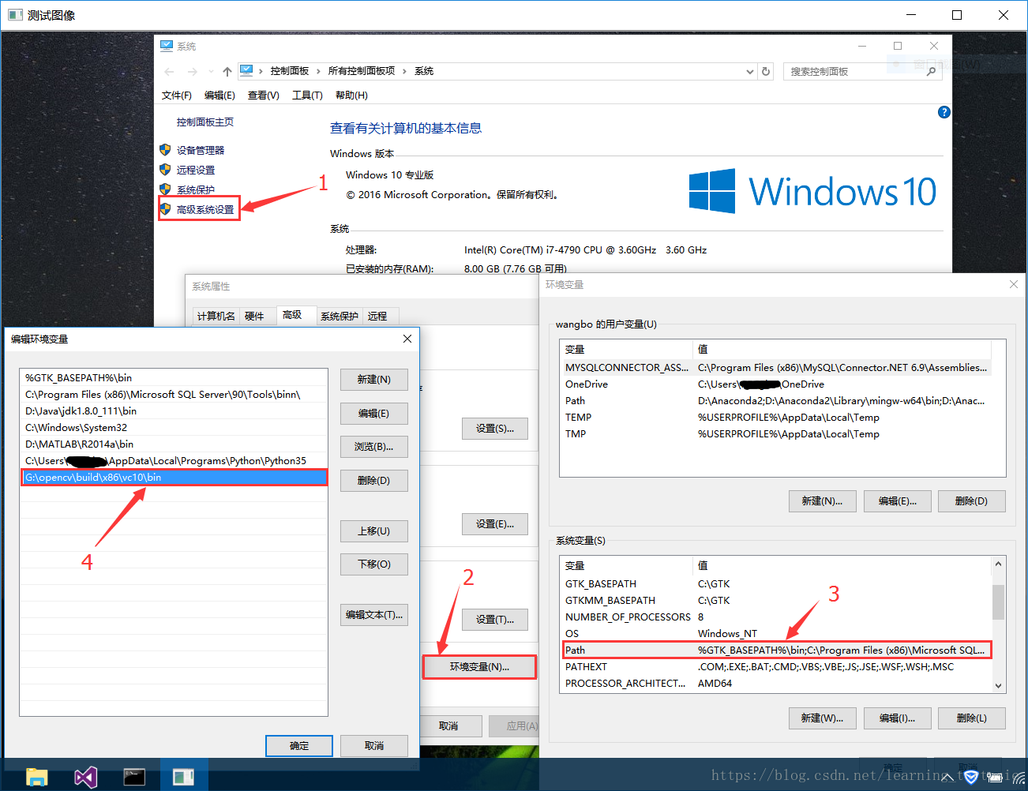Click the active image viewer taskbar icon
Screen dimensions: 1028x791
pos(184,777)
